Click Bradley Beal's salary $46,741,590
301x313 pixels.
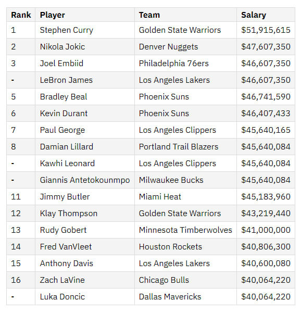point(266,97)
